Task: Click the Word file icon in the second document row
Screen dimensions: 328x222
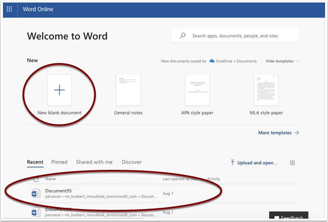Action: (x=36, y=212)
